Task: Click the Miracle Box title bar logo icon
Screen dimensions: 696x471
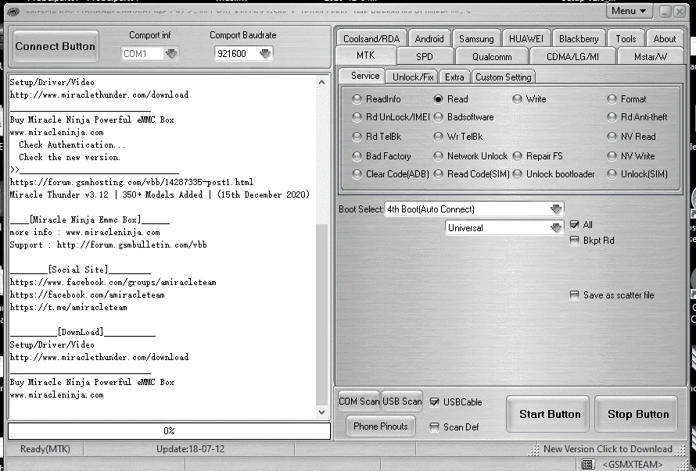Action: [x=13, y=11]
